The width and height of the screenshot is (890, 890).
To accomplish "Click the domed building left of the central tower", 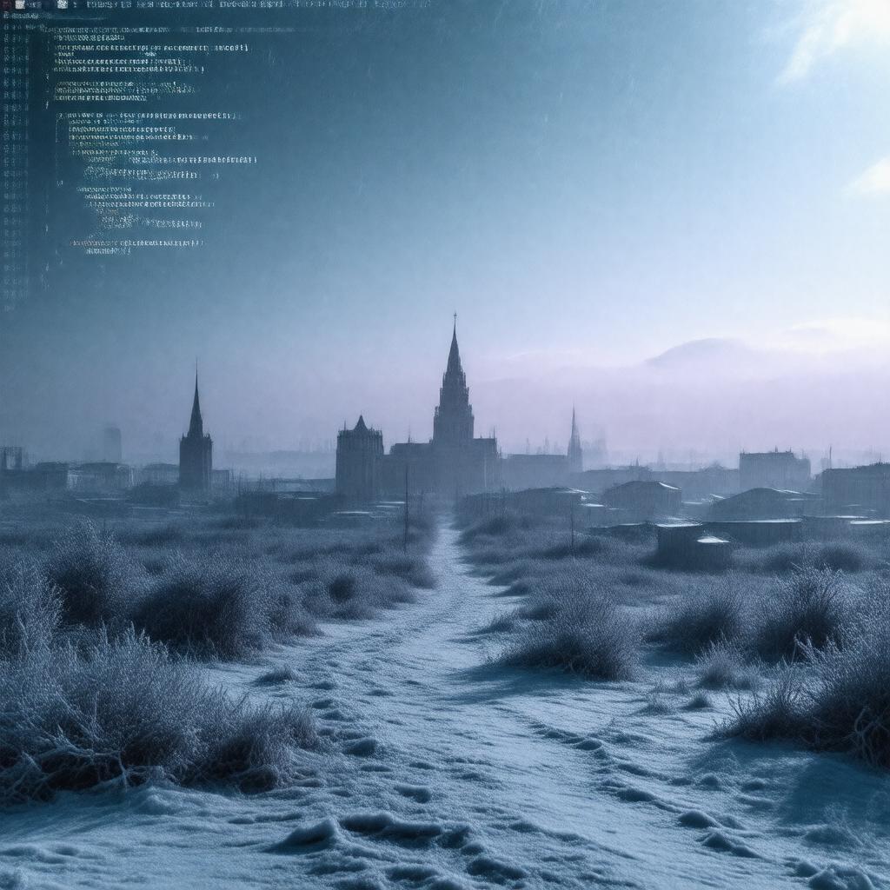I will click(x=359, y=456).
